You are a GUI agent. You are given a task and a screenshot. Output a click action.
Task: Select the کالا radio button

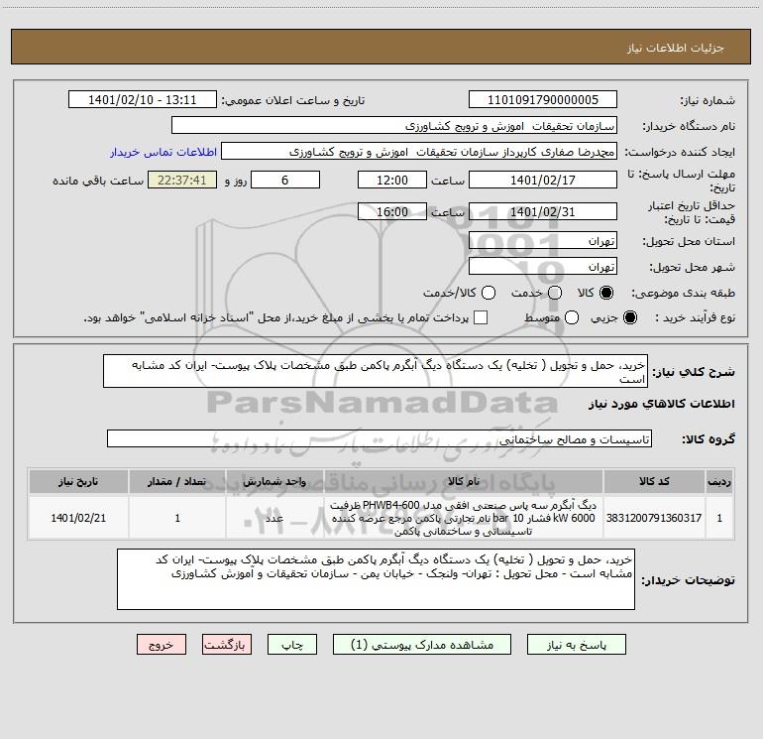[x=606, y=293]
